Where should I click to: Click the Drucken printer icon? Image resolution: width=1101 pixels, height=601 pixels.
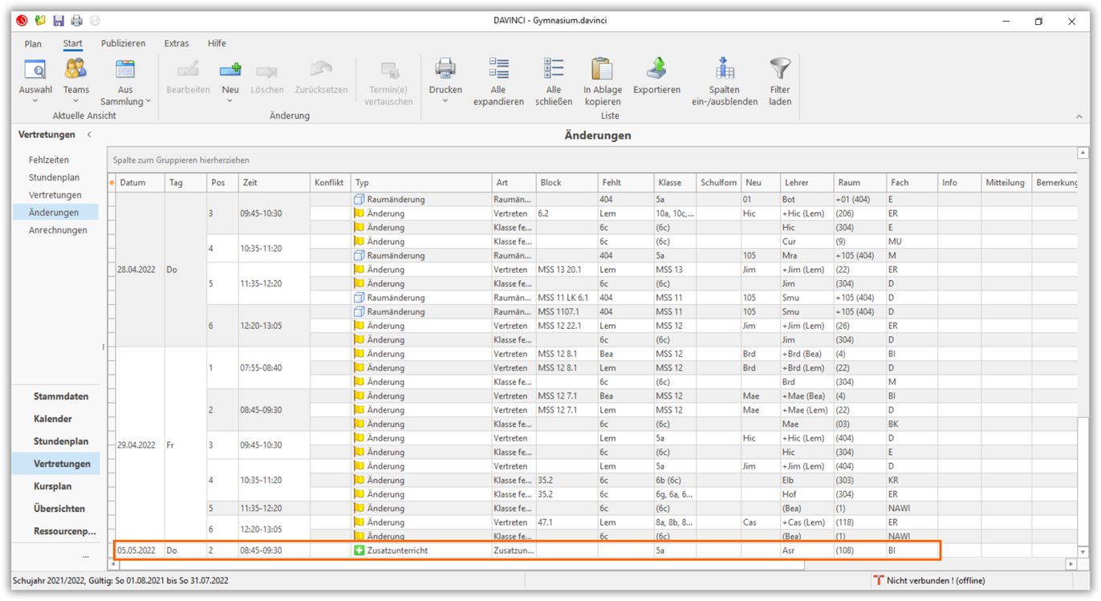pyautogui.click(x=445, y=69)
